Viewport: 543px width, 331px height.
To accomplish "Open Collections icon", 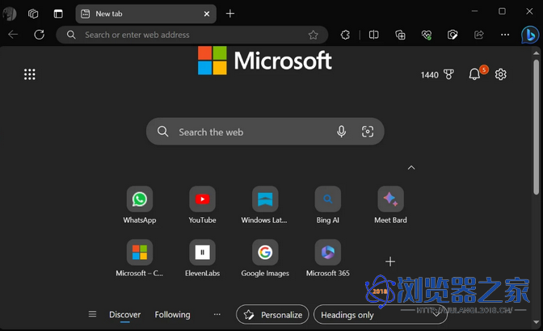I will [400, 35].
